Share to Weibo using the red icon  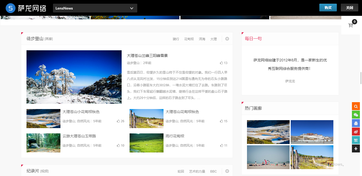pyautogui.click(x=356, y=132)
